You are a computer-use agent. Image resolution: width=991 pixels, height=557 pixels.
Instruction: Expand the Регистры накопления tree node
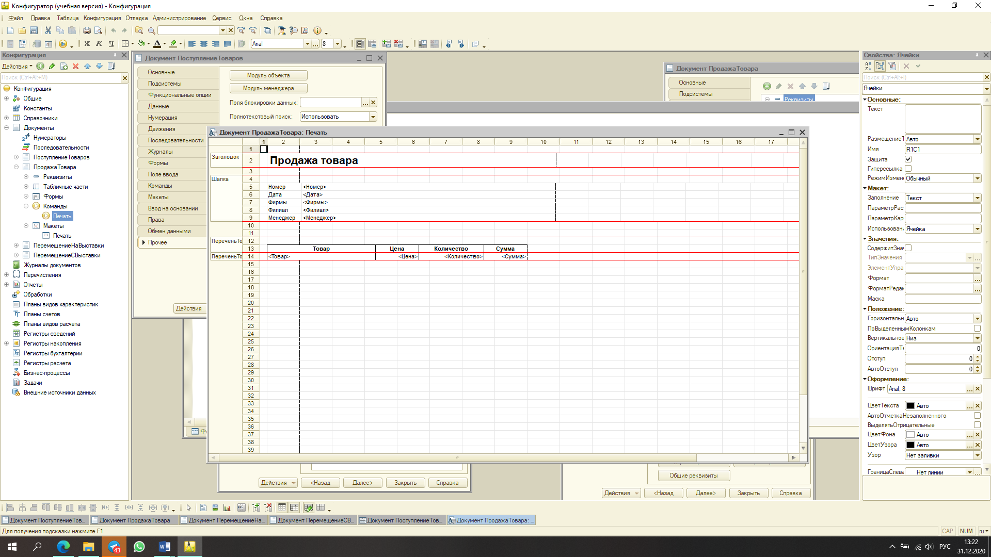pos(6,343)
